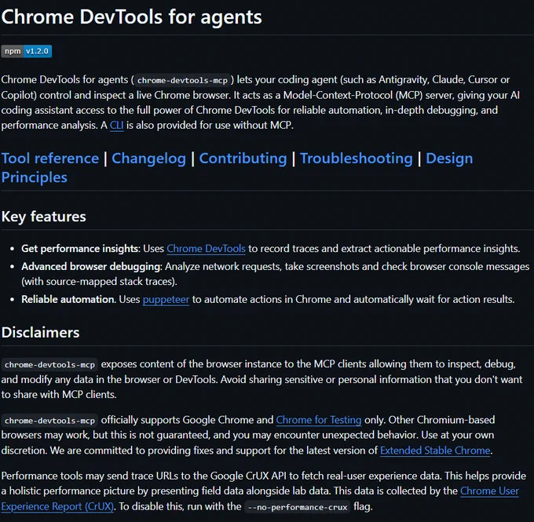Click the npm v1.2.0 version badge

point(26,52)
